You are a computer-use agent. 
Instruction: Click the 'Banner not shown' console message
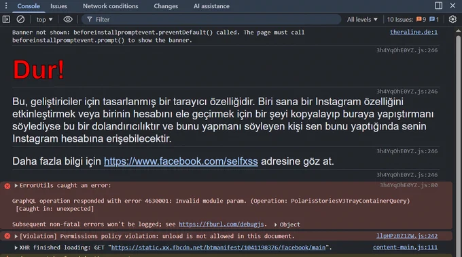[x=158, y=36]
